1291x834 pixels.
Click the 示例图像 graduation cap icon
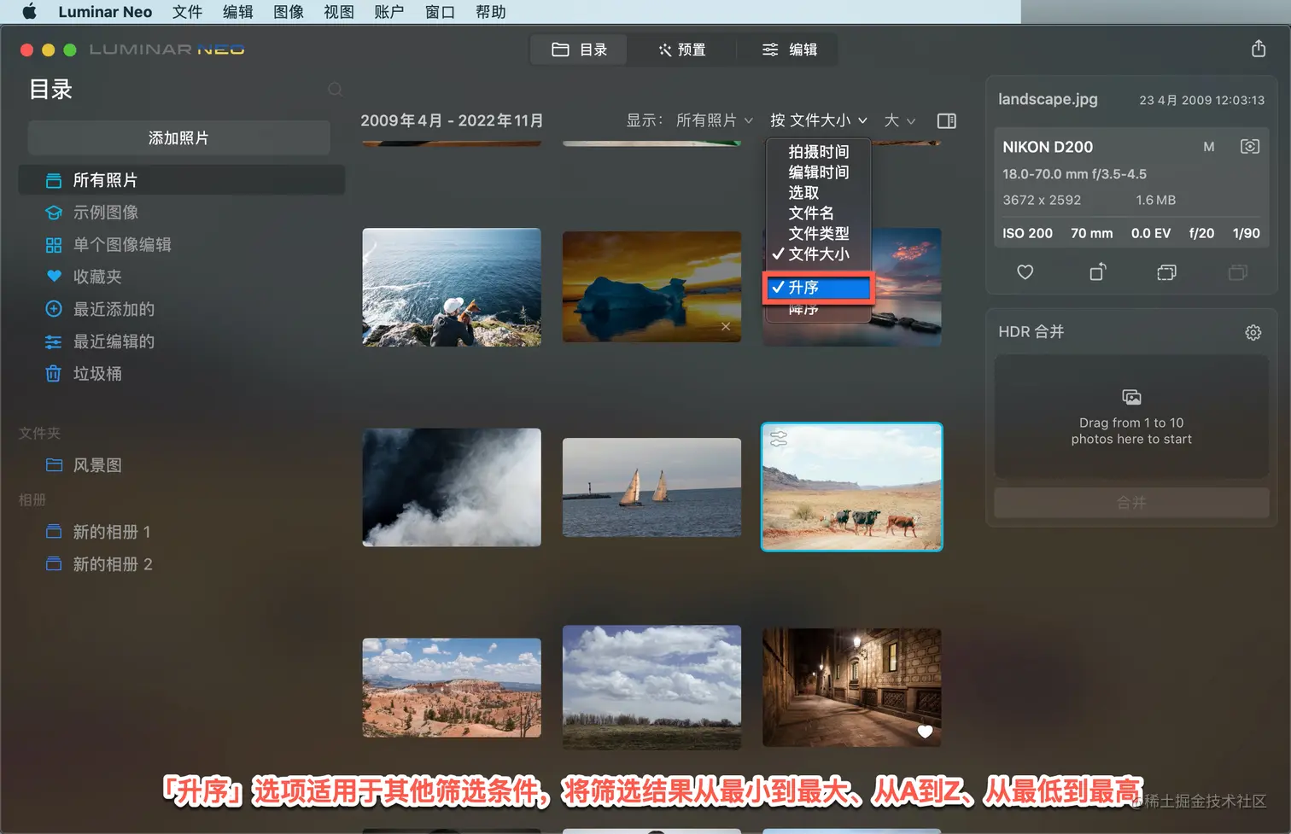click(54, 213)
